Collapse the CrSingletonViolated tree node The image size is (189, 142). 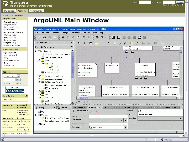point(39,82)
